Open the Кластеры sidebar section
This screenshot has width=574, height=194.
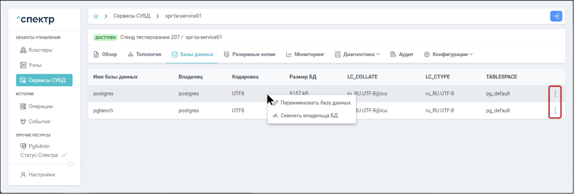pyautogui.click(x=40, y=50)
